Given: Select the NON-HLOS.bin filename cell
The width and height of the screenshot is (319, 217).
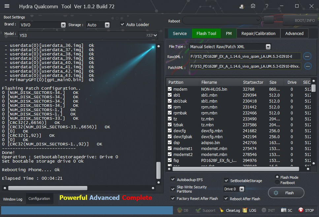Looking at the screenshot, I should tap(214, 89).
